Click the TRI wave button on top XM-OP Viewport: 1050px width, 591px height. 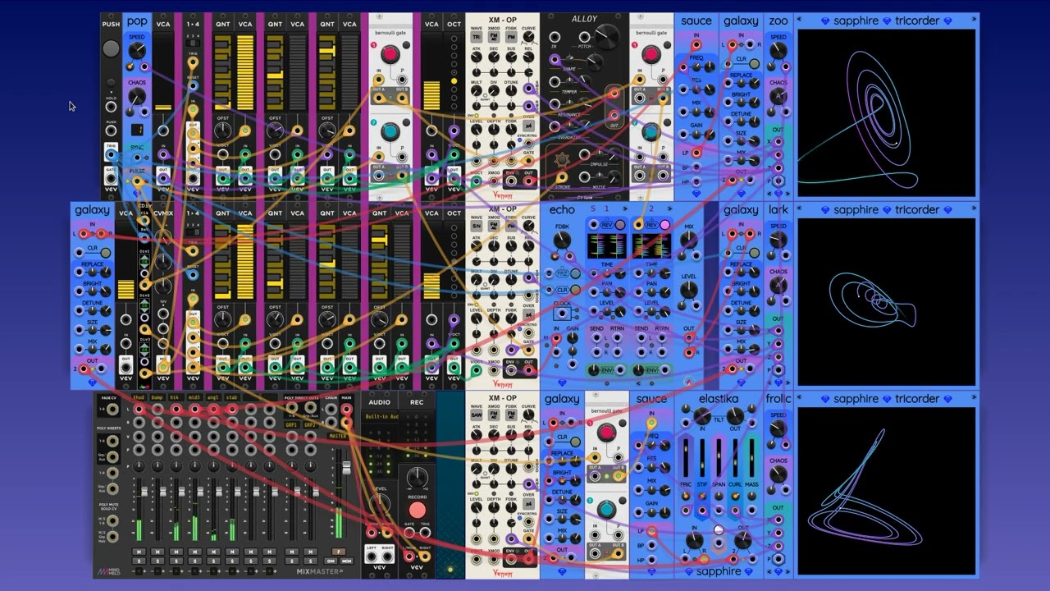[477, 37]
